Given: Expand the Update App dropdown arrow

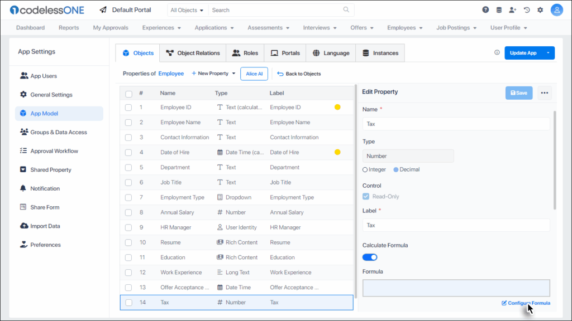Looking at the screenshot, I should coord(548,53).
